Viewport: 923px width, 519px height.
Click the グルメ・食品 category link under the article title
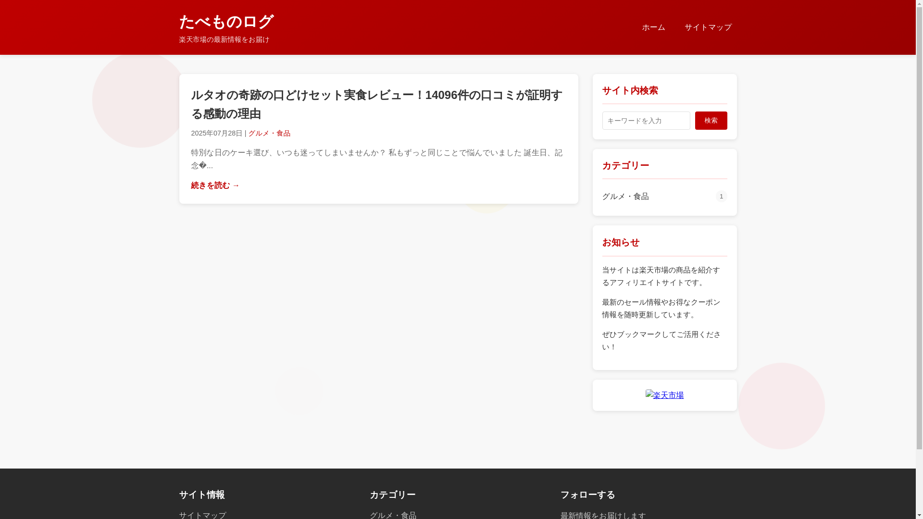click(269, 133)
